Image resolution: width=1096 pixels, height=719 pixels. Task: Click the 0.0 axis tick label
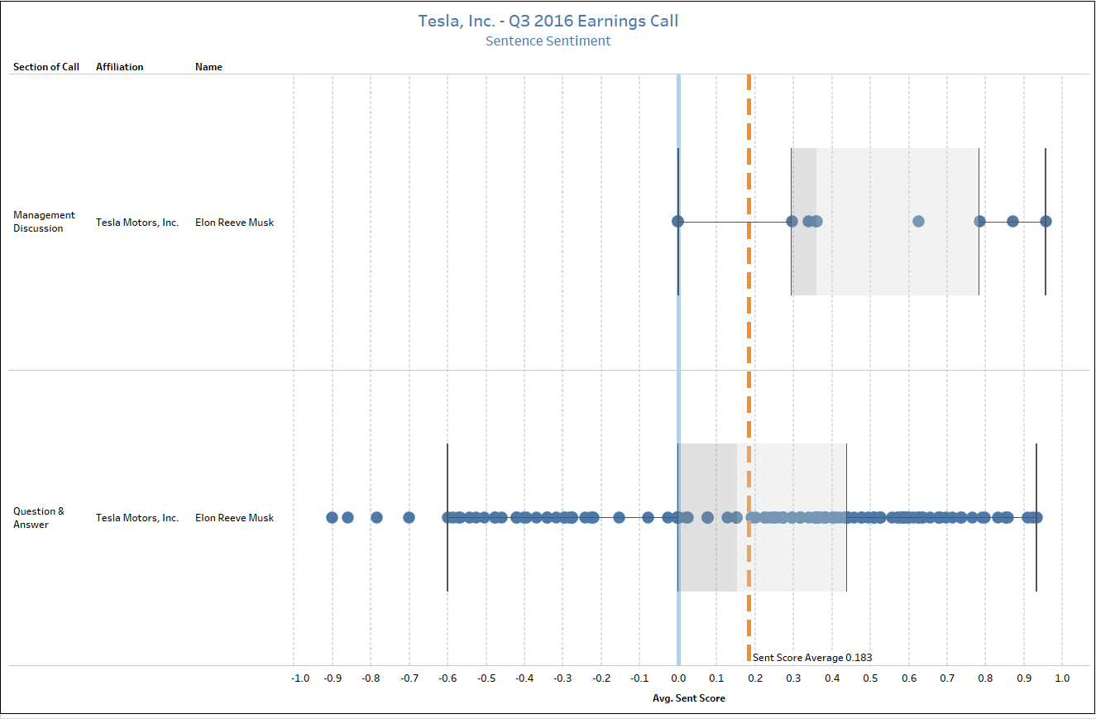(x=678, y=678)
